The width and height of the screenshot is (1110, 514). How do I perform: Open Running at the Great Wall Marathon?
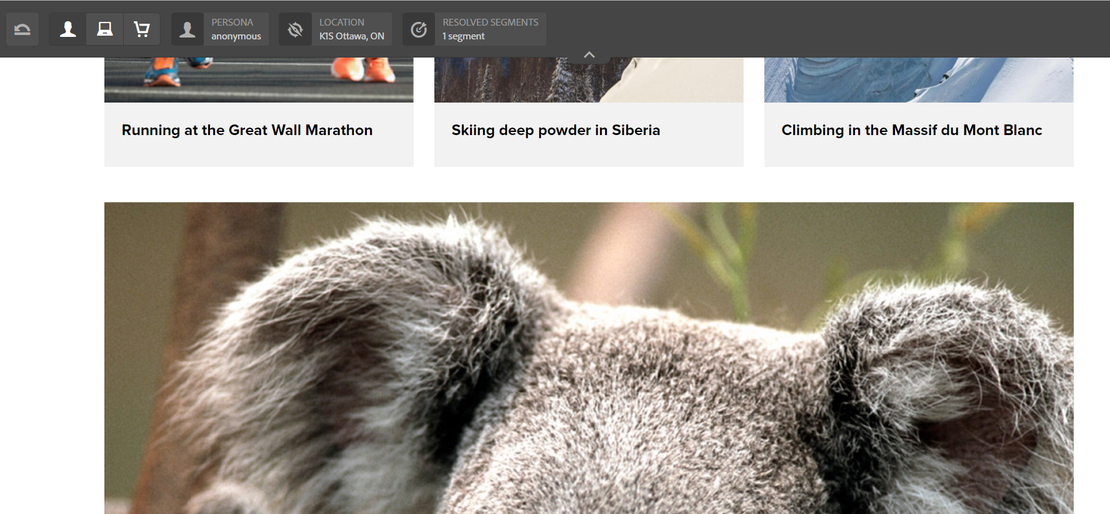(247, 130)
